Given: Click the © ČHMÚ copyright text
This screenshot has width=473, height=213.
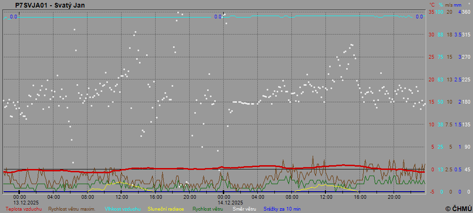Looking at the screenshot, I should click(x=458, y=209).
